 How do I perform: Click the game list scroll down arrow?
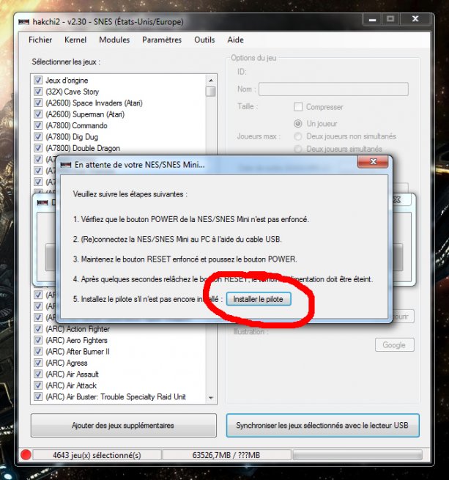click(210, 398)
